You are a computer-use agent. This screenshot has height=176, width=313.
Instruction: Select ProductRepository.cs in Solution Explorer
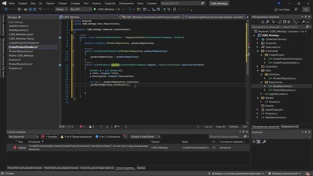click(284, 90)
